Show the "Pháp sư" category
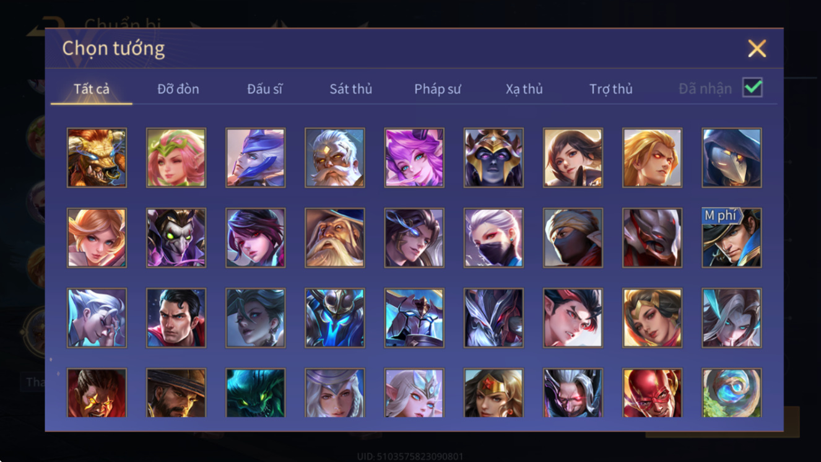This screenshot has width=821, height=462. (438, 89)
